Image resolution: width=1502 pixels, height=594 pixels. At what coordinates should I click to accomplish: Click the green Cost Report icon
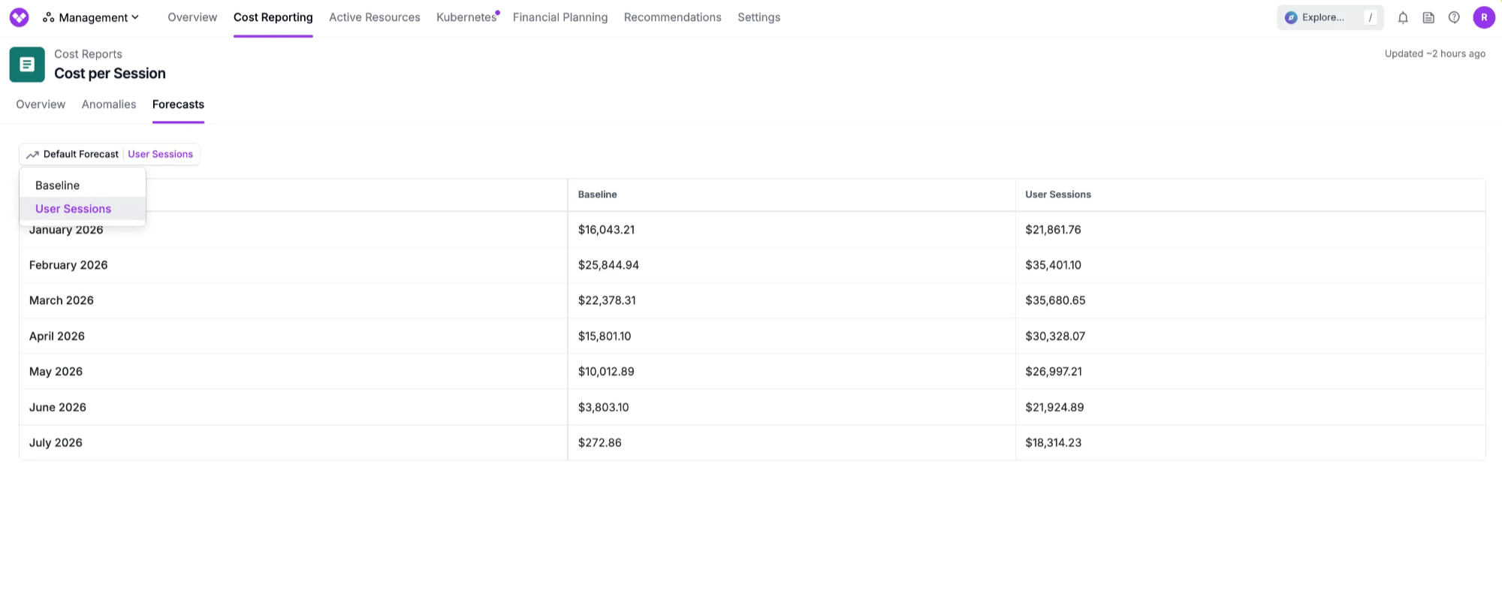tap(27, 65)
